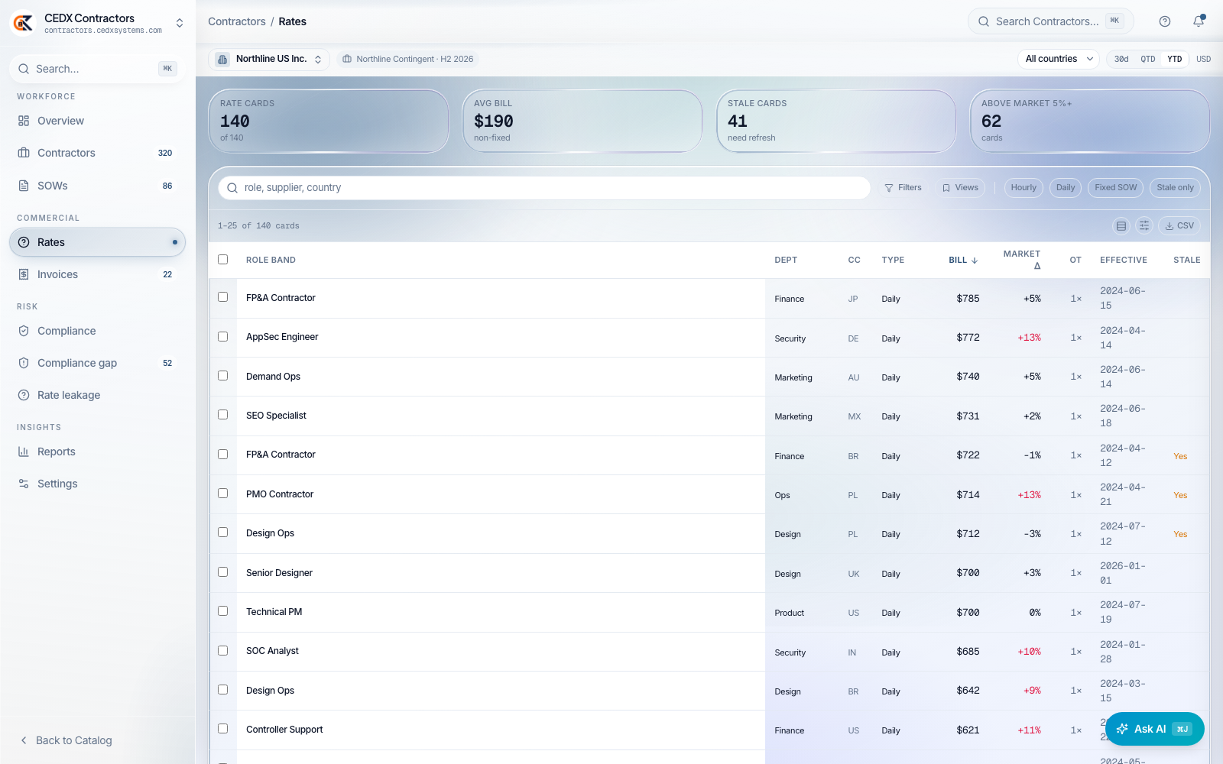This screenshot has height=764, width=1223.
Task: Click the Rates sidebar circle icon
Action: click(24, 242)
